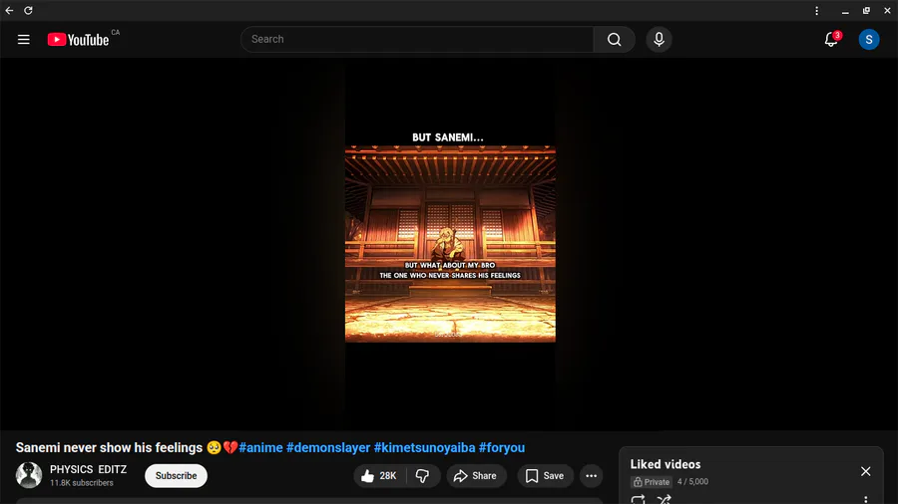Toggle shuffle in Liked videos playlist

664,499
